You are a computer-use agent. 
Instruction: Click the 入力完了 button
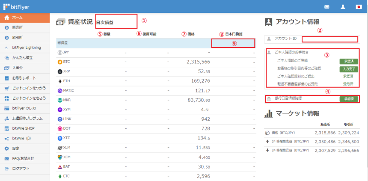pos(349,69)
